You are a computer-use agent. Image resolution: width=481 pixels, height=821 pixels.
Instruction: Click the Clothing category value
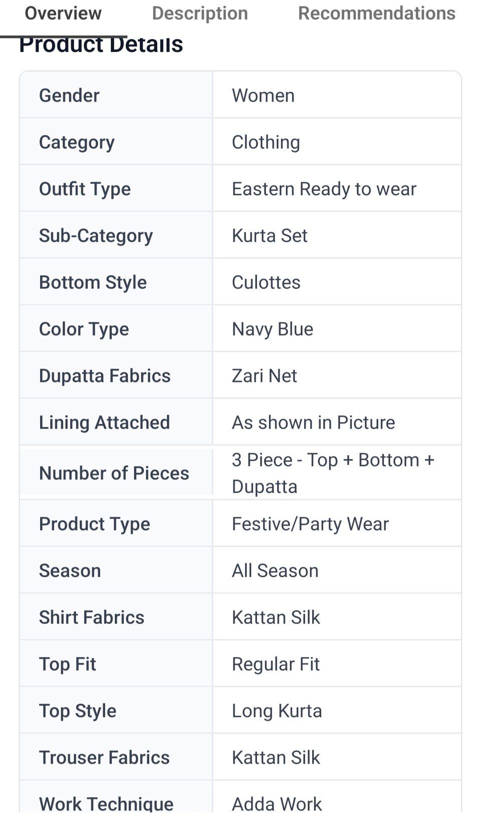pyautogui.click(x=266, y=142)
